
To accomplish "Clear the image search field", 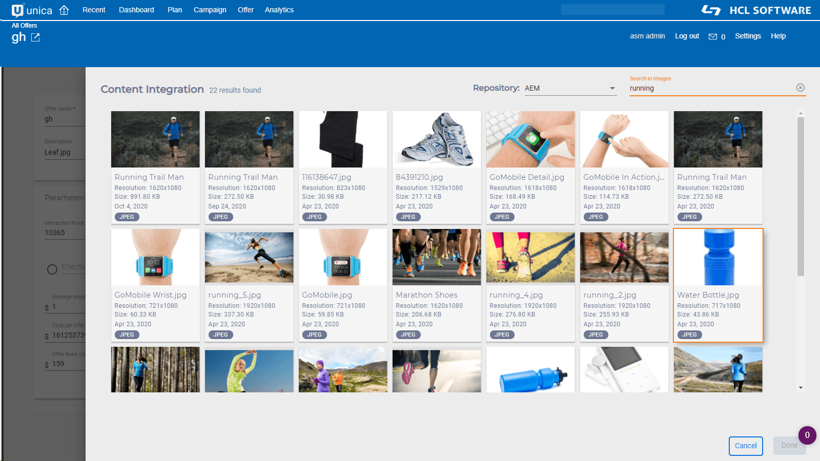I will tap(800, 88).
